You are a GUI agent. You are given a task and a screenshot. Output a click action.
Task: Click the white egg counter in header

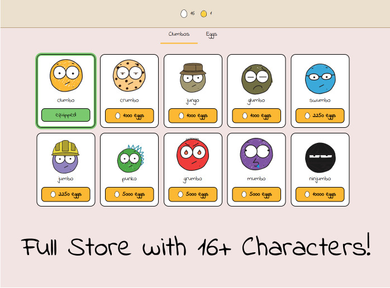coord(187,13)
